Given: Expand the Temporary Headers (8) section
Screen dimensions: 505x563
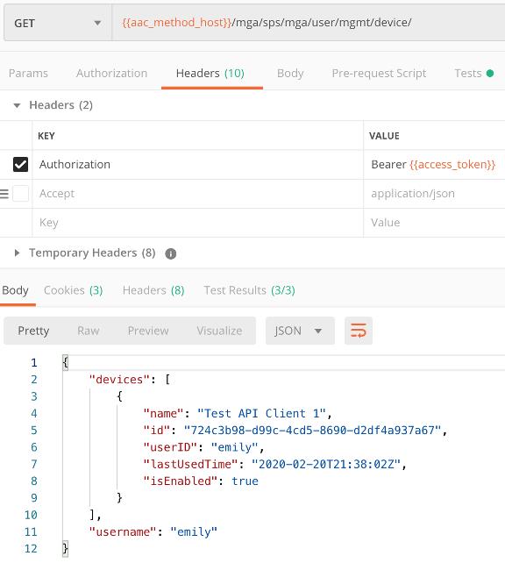Looking at the screenshot, I should pos(17,253).
